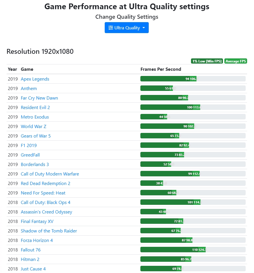Open the Just Cause 4 link
Image resolution: width=254 pixels, height=273 pixels.
tap(33, 269)
